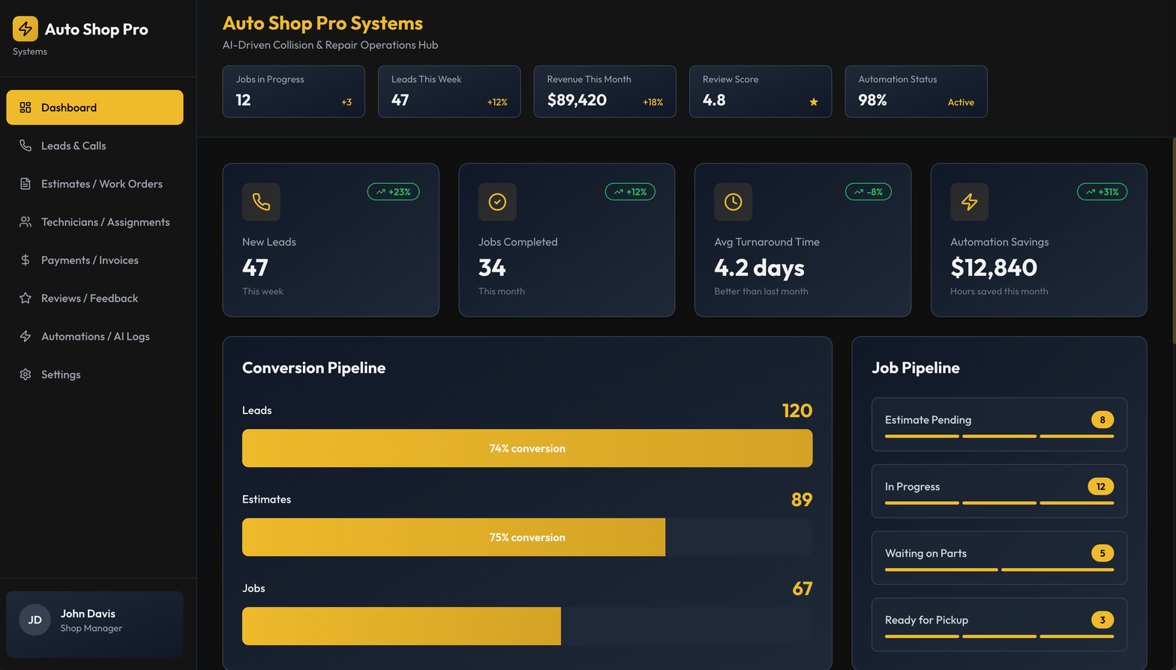
Task: Click the 4.2 days turnaround value
Action: tap(759, 268)
